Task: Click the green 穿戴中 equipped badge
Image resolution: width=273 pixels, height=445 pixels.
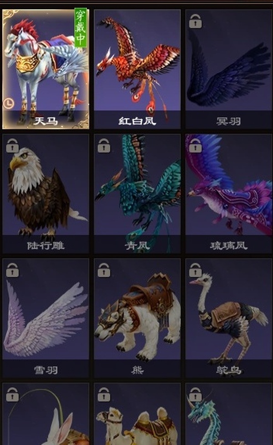Action: click(x=81, y=27)
